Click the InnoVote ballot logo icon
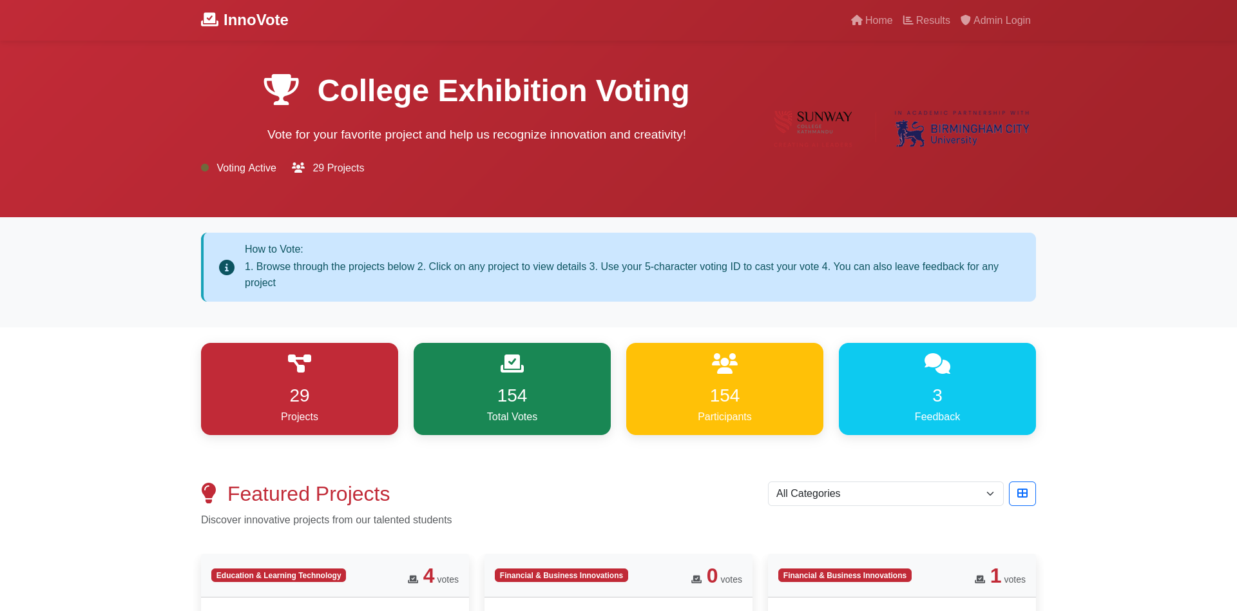 [x=209, y=19]
